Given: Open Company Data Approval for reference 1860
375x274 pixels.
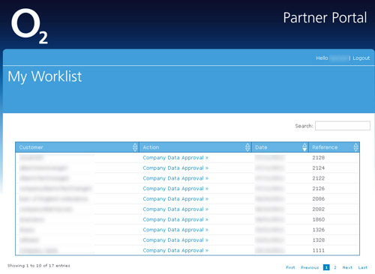Looking at the screenshot, I should coord(175,219).
